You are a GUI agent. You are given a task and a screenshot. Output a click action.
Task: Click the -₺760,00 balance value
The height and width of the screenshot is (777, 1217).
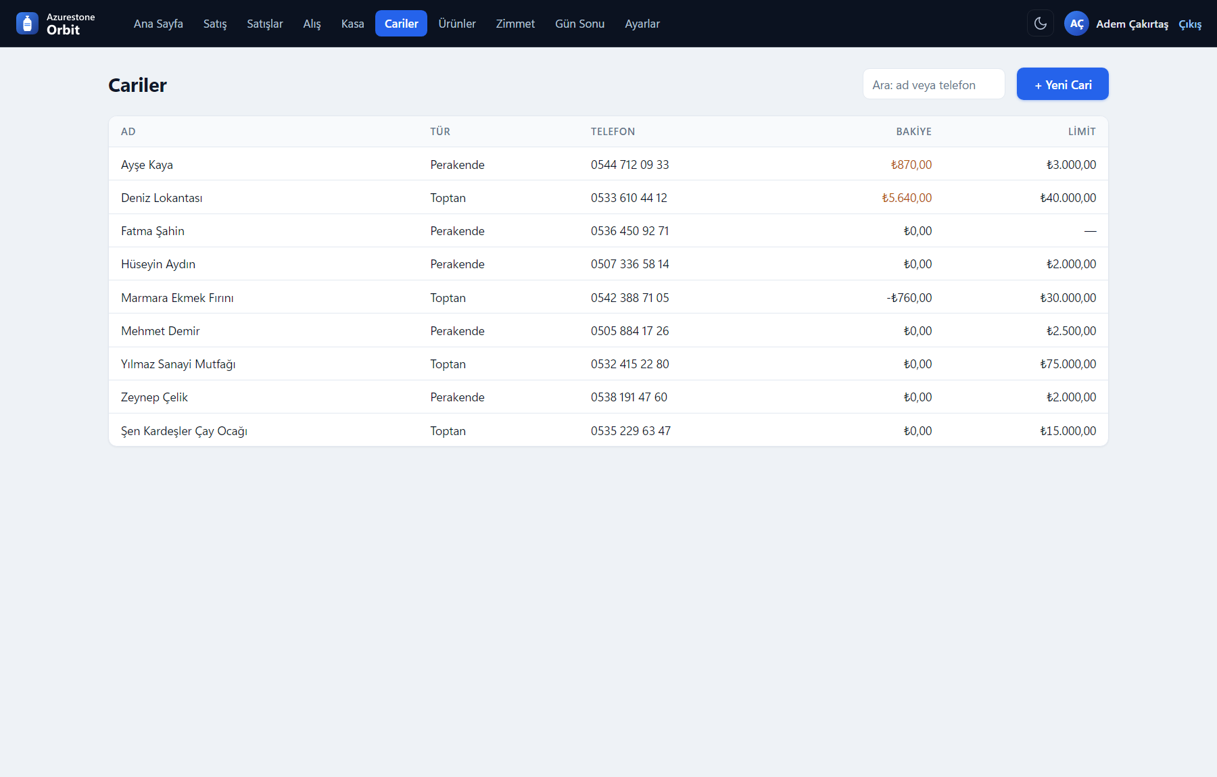point(909,298)
